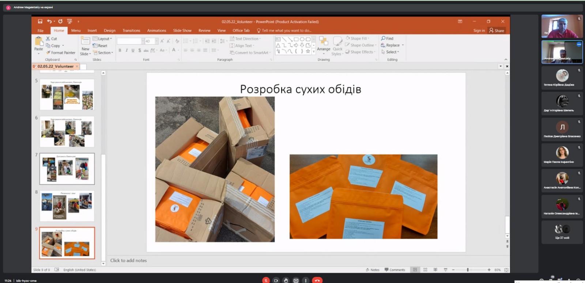Open the Slide Show ribbon tab

click(182, 31)
